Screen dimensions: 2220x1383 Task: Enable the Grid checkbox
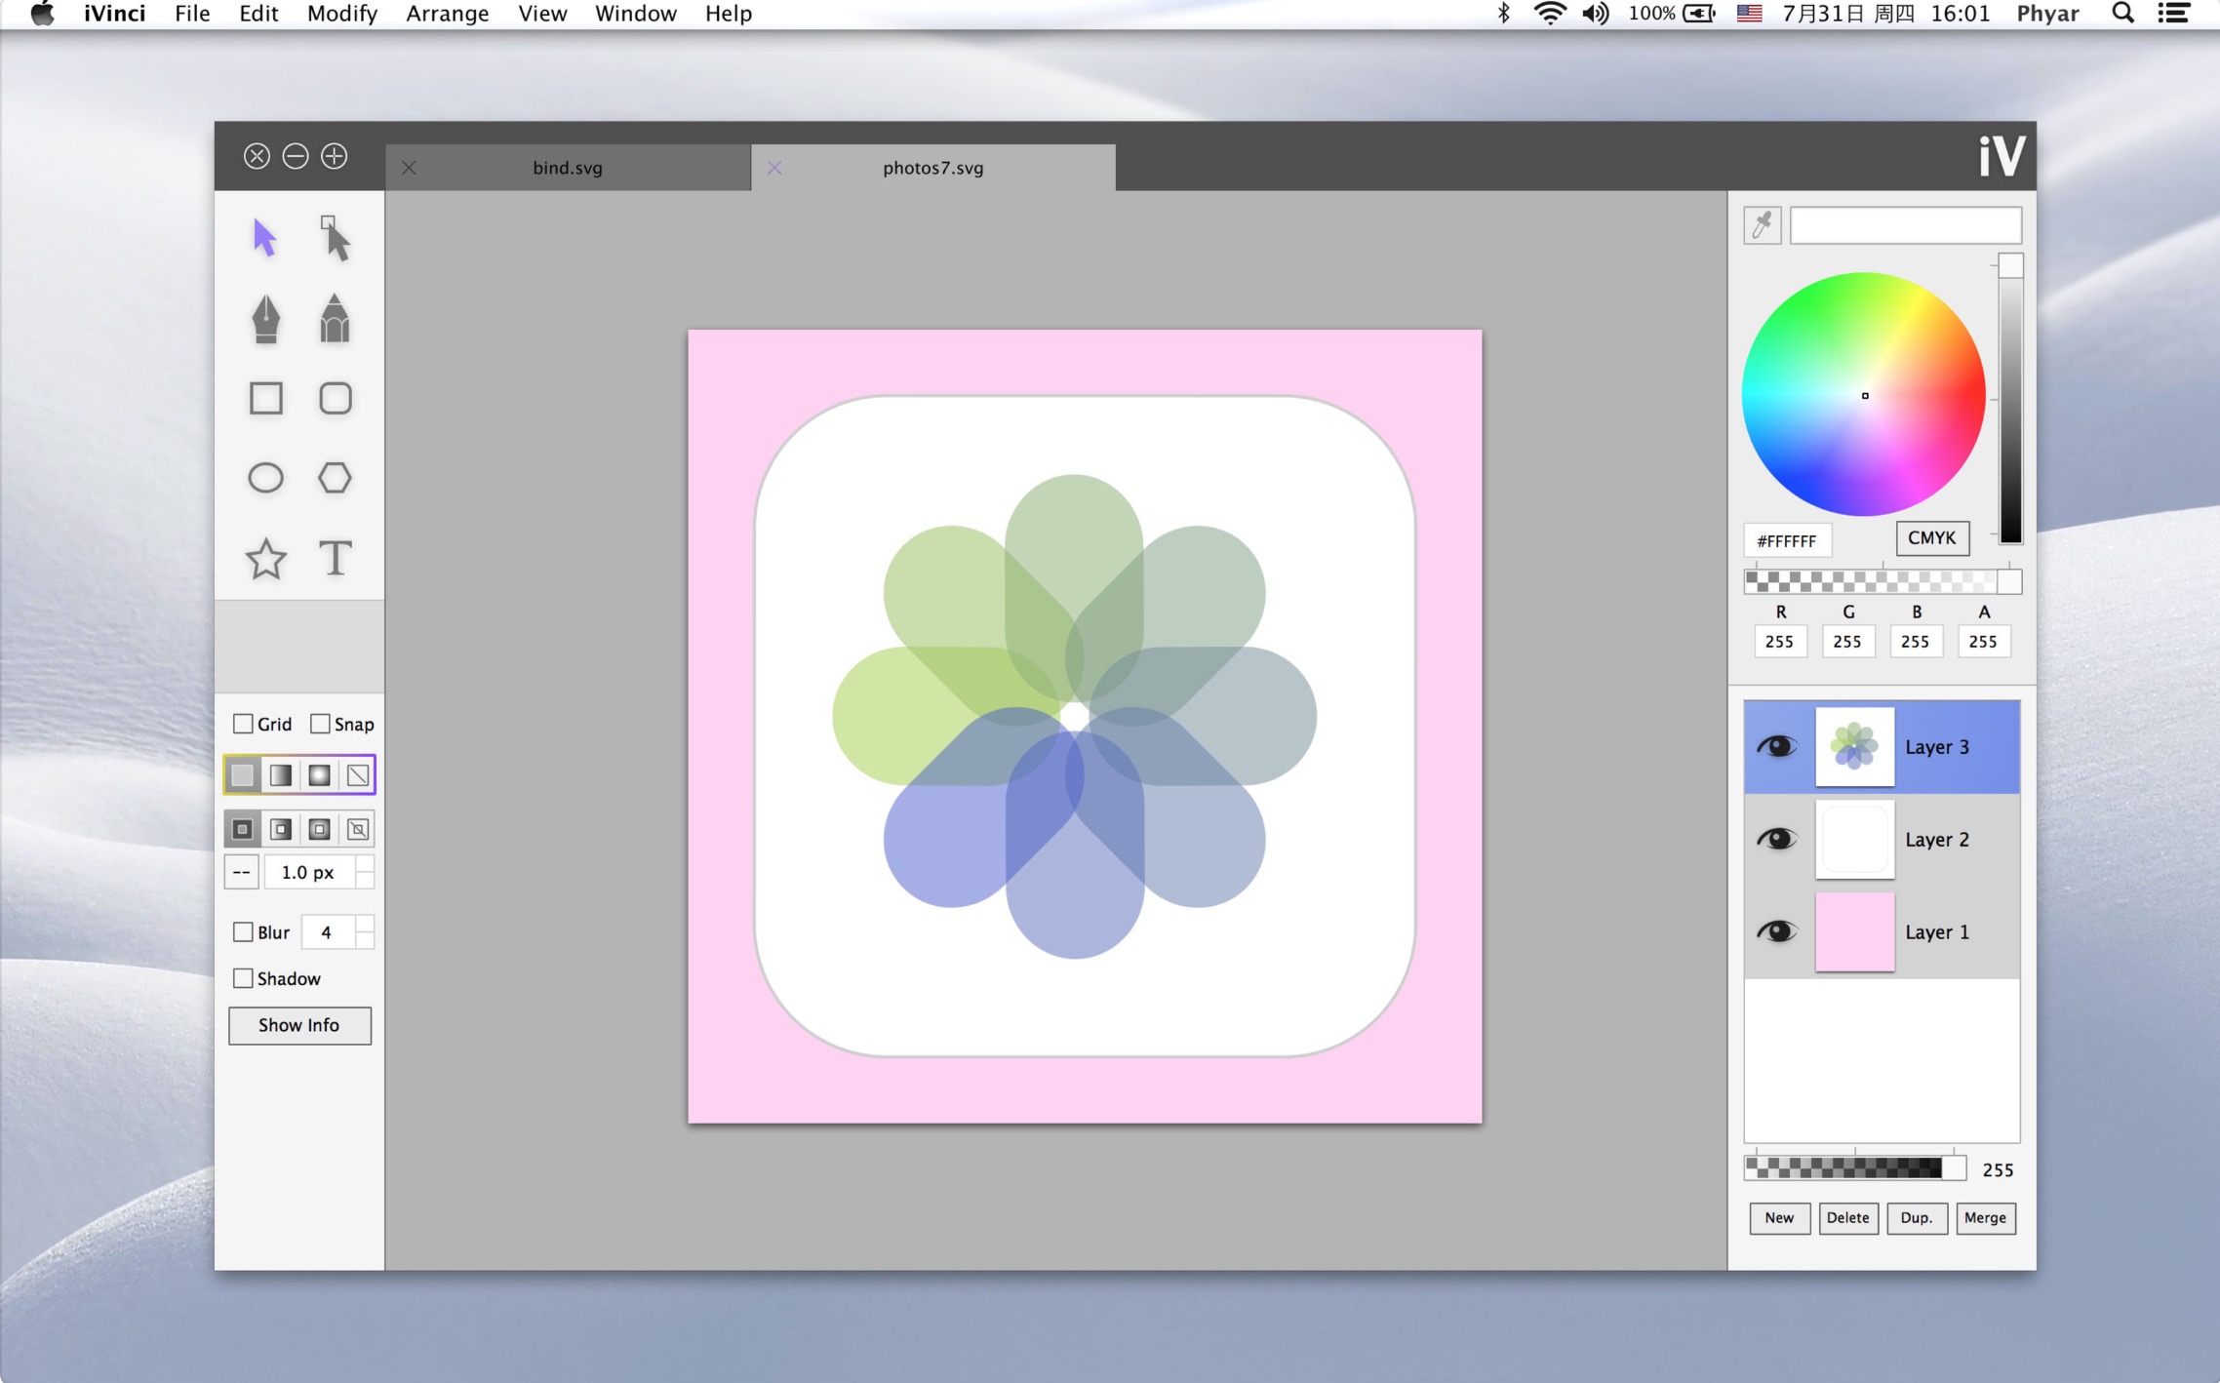(x=243, y=724)
